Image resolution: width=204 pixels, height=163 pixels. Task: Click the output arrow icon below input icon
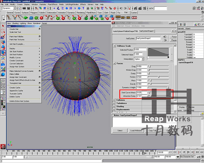coord(165,40)
